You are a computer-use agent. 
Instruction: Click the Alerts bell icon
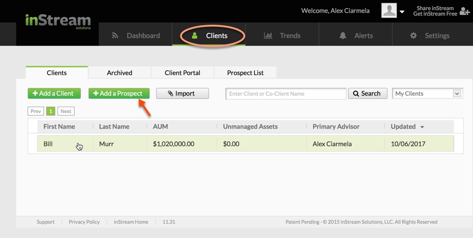343,35
